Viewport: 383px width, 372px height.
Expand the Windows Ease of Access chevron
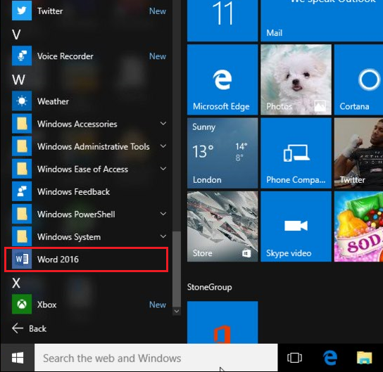163,169
